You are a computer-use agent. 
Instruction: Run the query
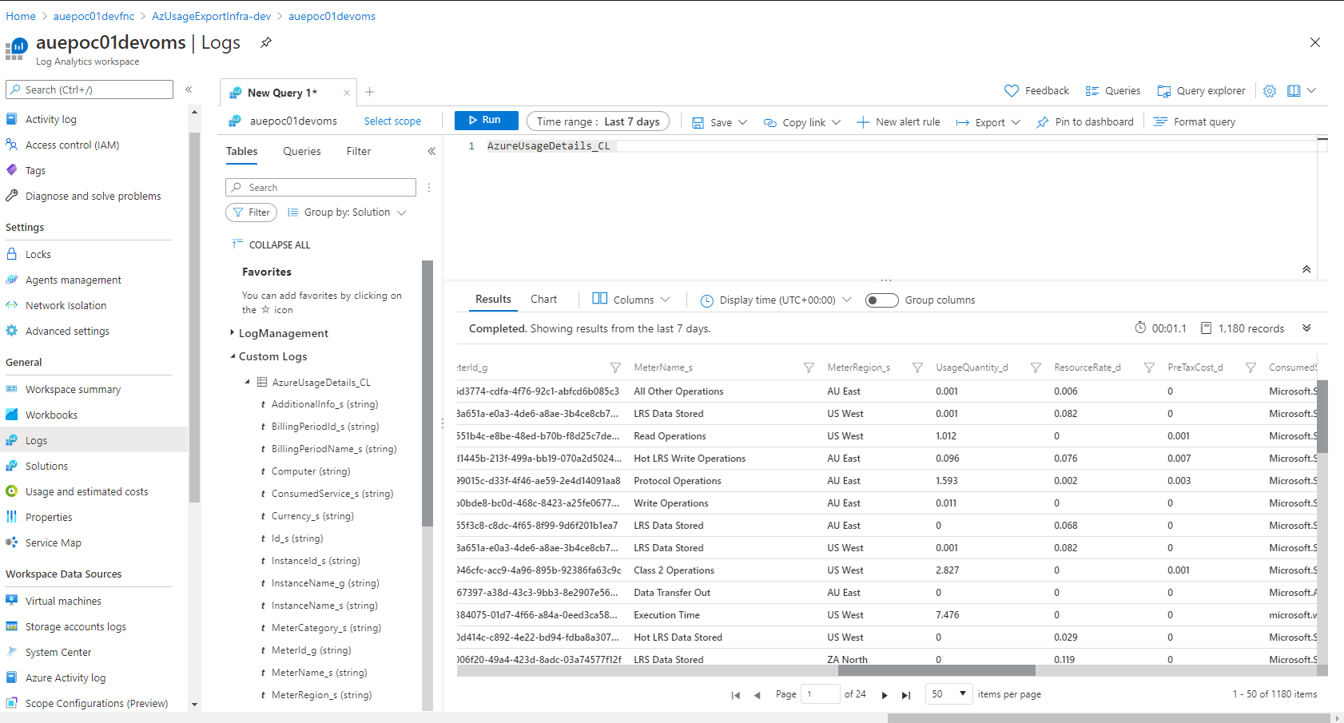486,120
